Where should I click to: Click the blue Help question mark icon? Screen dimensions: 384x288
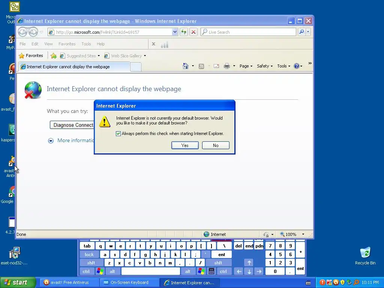click(297, 66)
